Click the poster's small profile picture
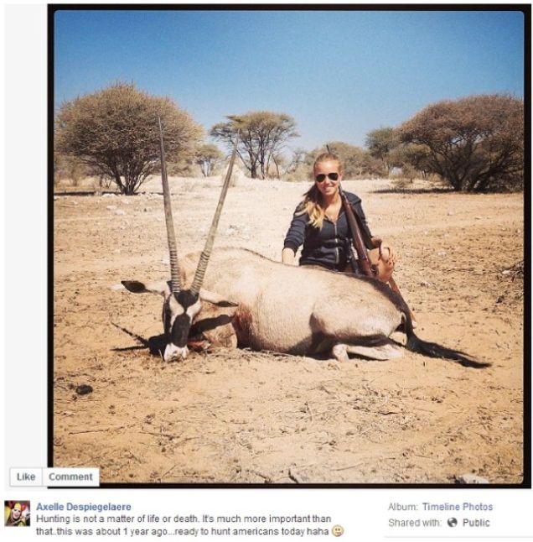533x542 pixels. [x=18, y=513]
